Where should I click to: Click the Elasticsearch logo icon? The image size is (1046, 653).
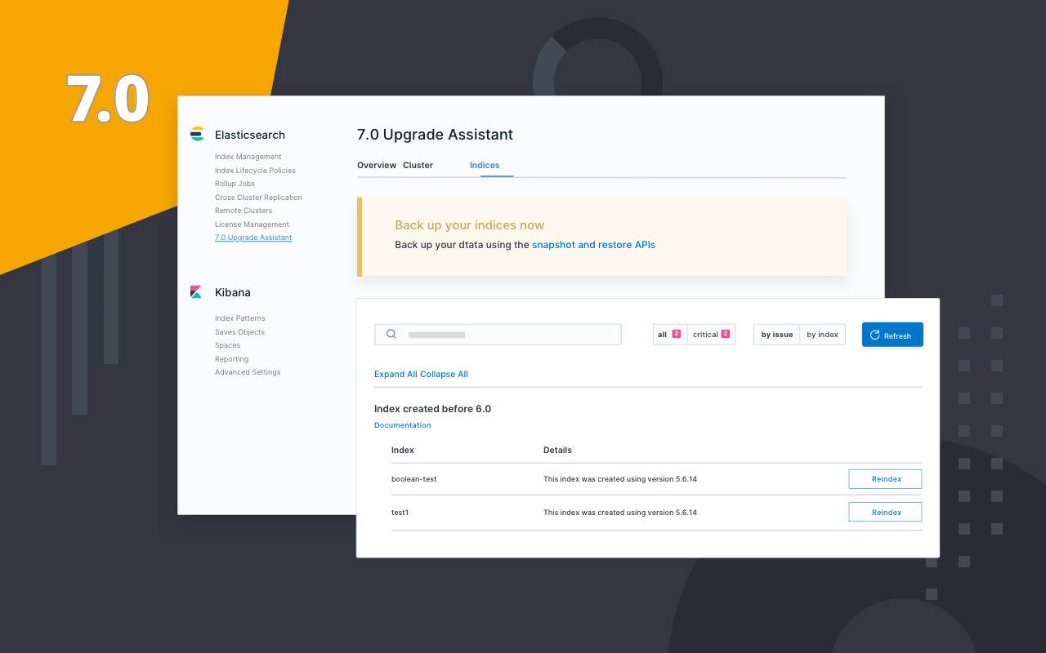pyautogui.click(x=197, y=134)
